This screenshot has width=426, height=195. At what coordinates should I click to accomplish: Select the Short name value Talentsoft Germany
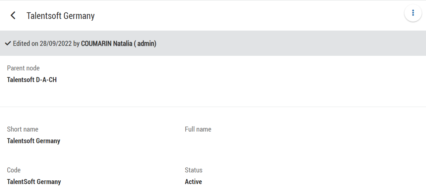coord(33,141)
